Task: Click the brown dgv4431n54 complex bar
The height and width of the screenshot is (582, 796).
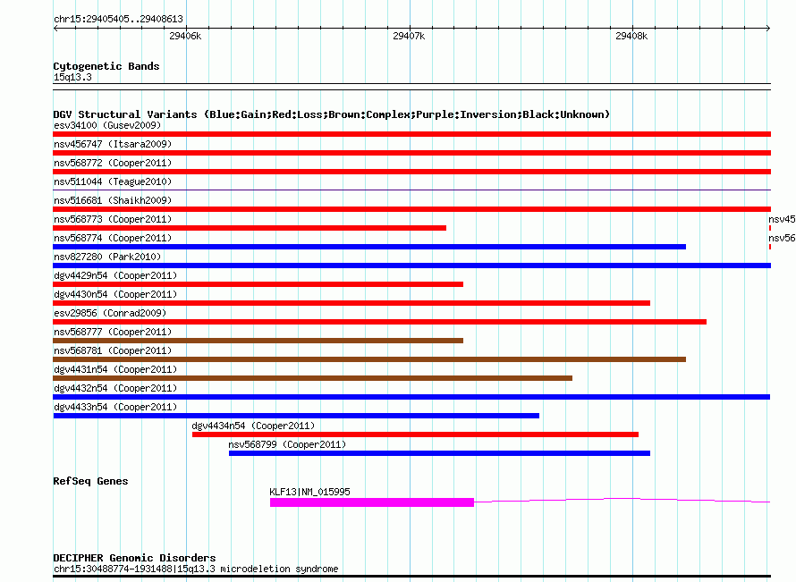Action: coord(313,378)
